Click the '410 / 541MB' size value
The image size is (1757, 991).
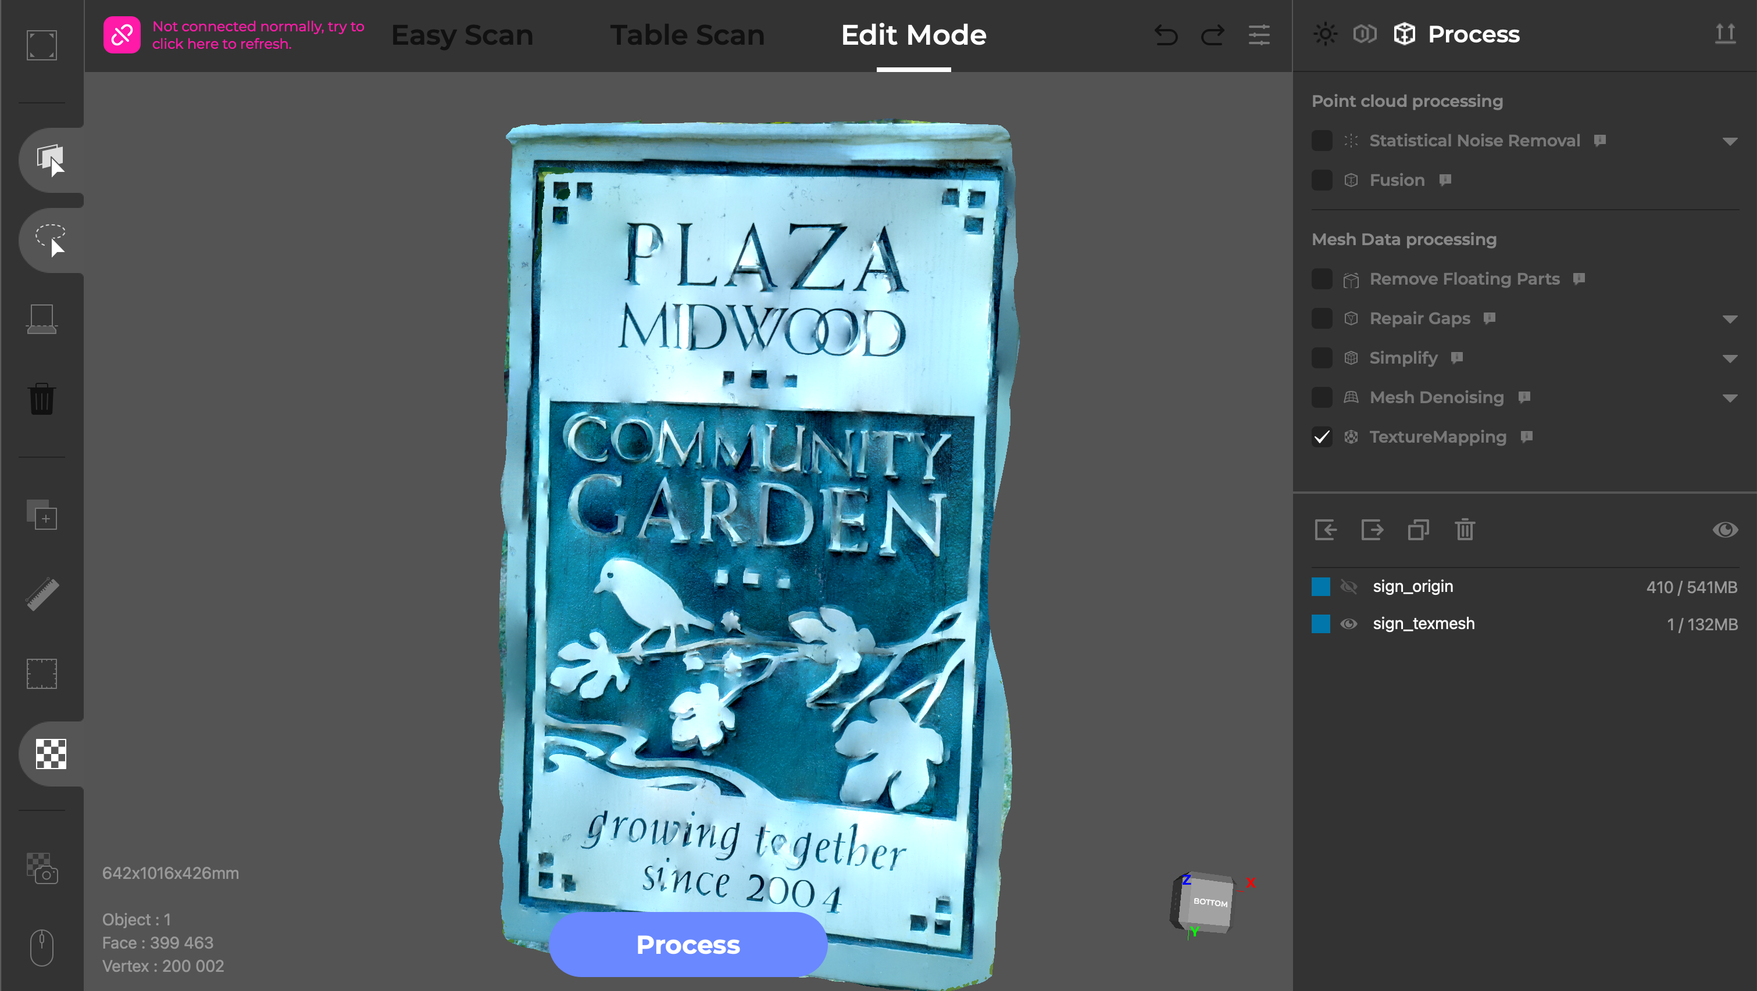click(1691, 587)
